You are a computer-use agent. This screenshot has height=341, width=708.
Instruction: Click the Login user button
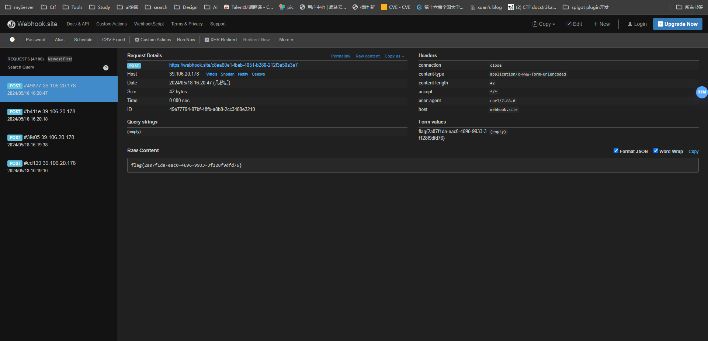637,24
